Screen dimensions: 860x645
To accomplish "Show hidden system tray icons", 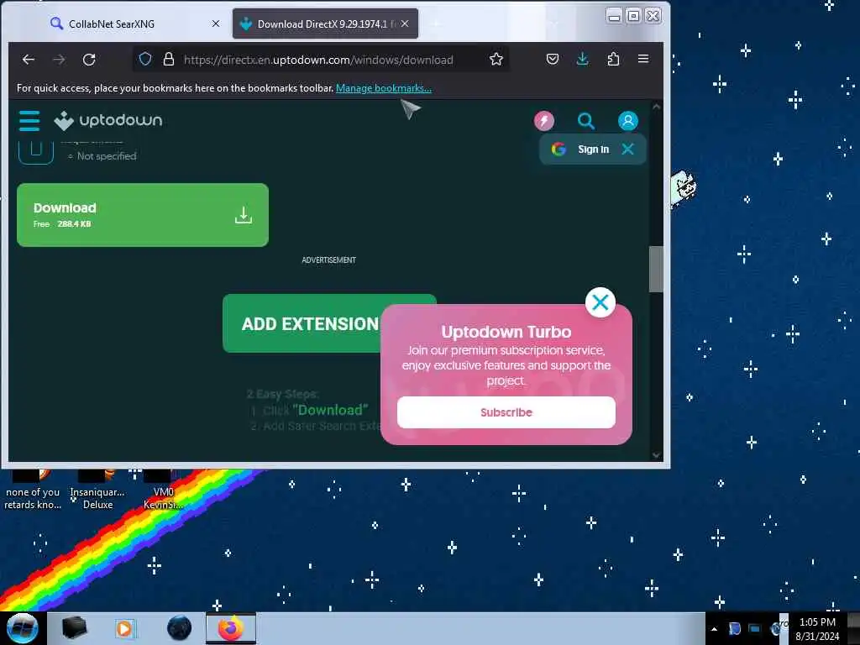I will 714,629.
